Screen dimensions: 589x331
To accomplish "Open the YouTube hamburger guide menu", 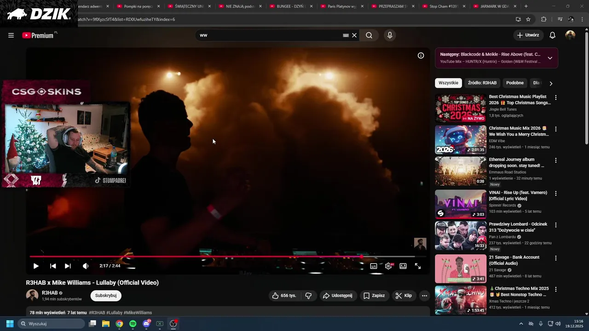I will (x=11, y=35).
